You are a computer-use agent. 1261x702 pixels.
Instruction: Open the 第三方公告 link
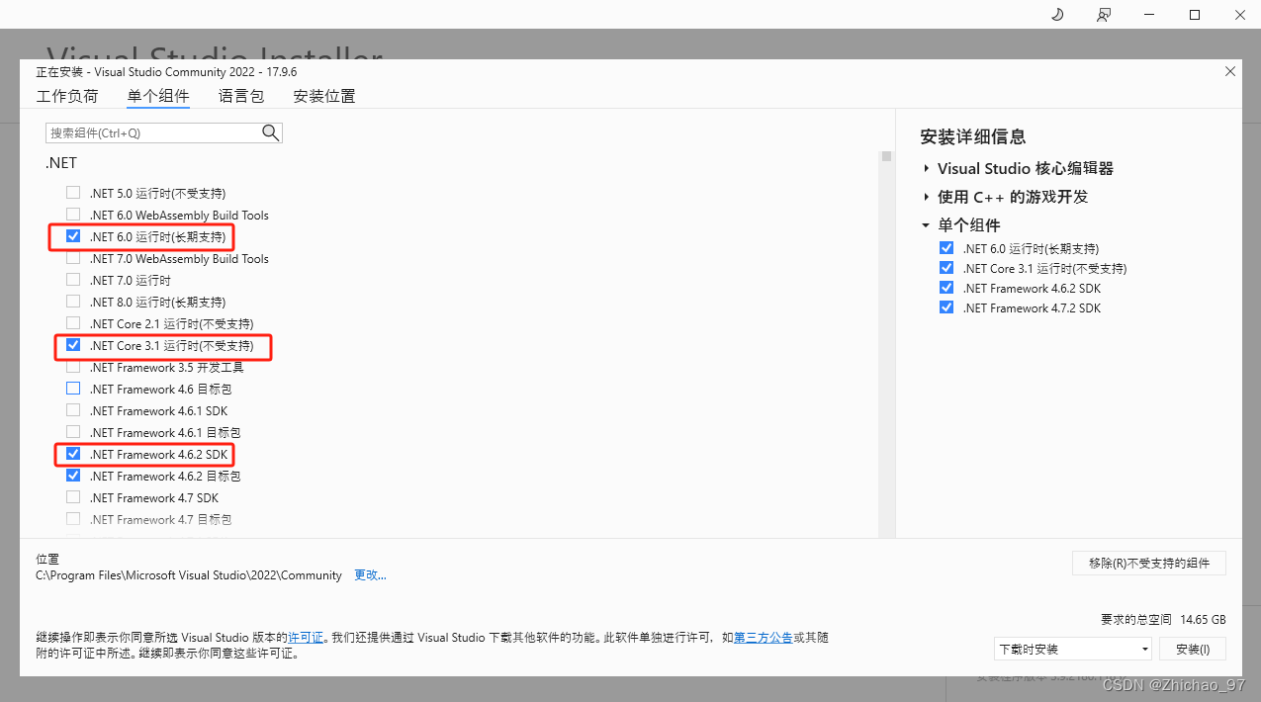click(x=764, y=638)
